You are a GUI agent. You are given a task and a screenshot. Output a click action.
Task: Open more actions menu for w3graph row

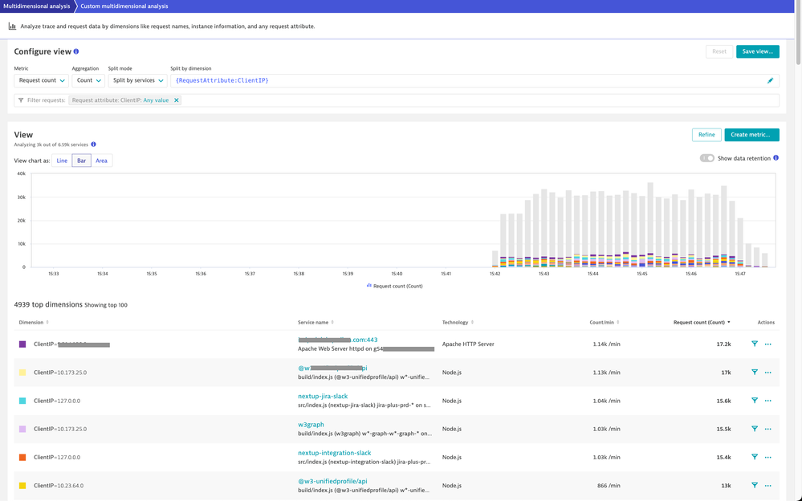tap(768, 429)
